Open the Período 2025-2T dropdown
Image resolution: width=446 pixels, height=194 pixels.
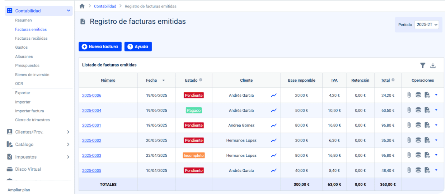click(x=427, y=25)
